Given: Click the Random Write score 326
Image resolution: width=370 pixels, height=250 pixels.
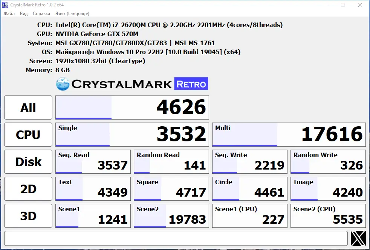Looking at the screenshot, I should [328, 162].
